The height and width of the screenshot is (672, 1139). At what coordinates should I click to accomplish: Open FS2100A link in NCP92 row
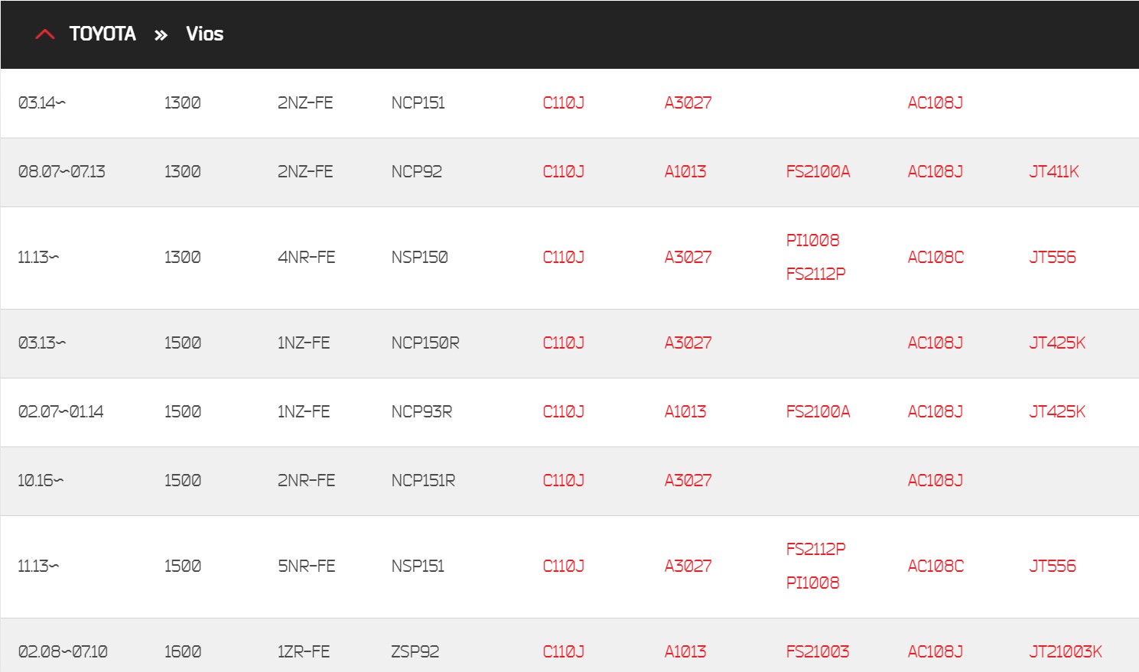click(818, 172)
